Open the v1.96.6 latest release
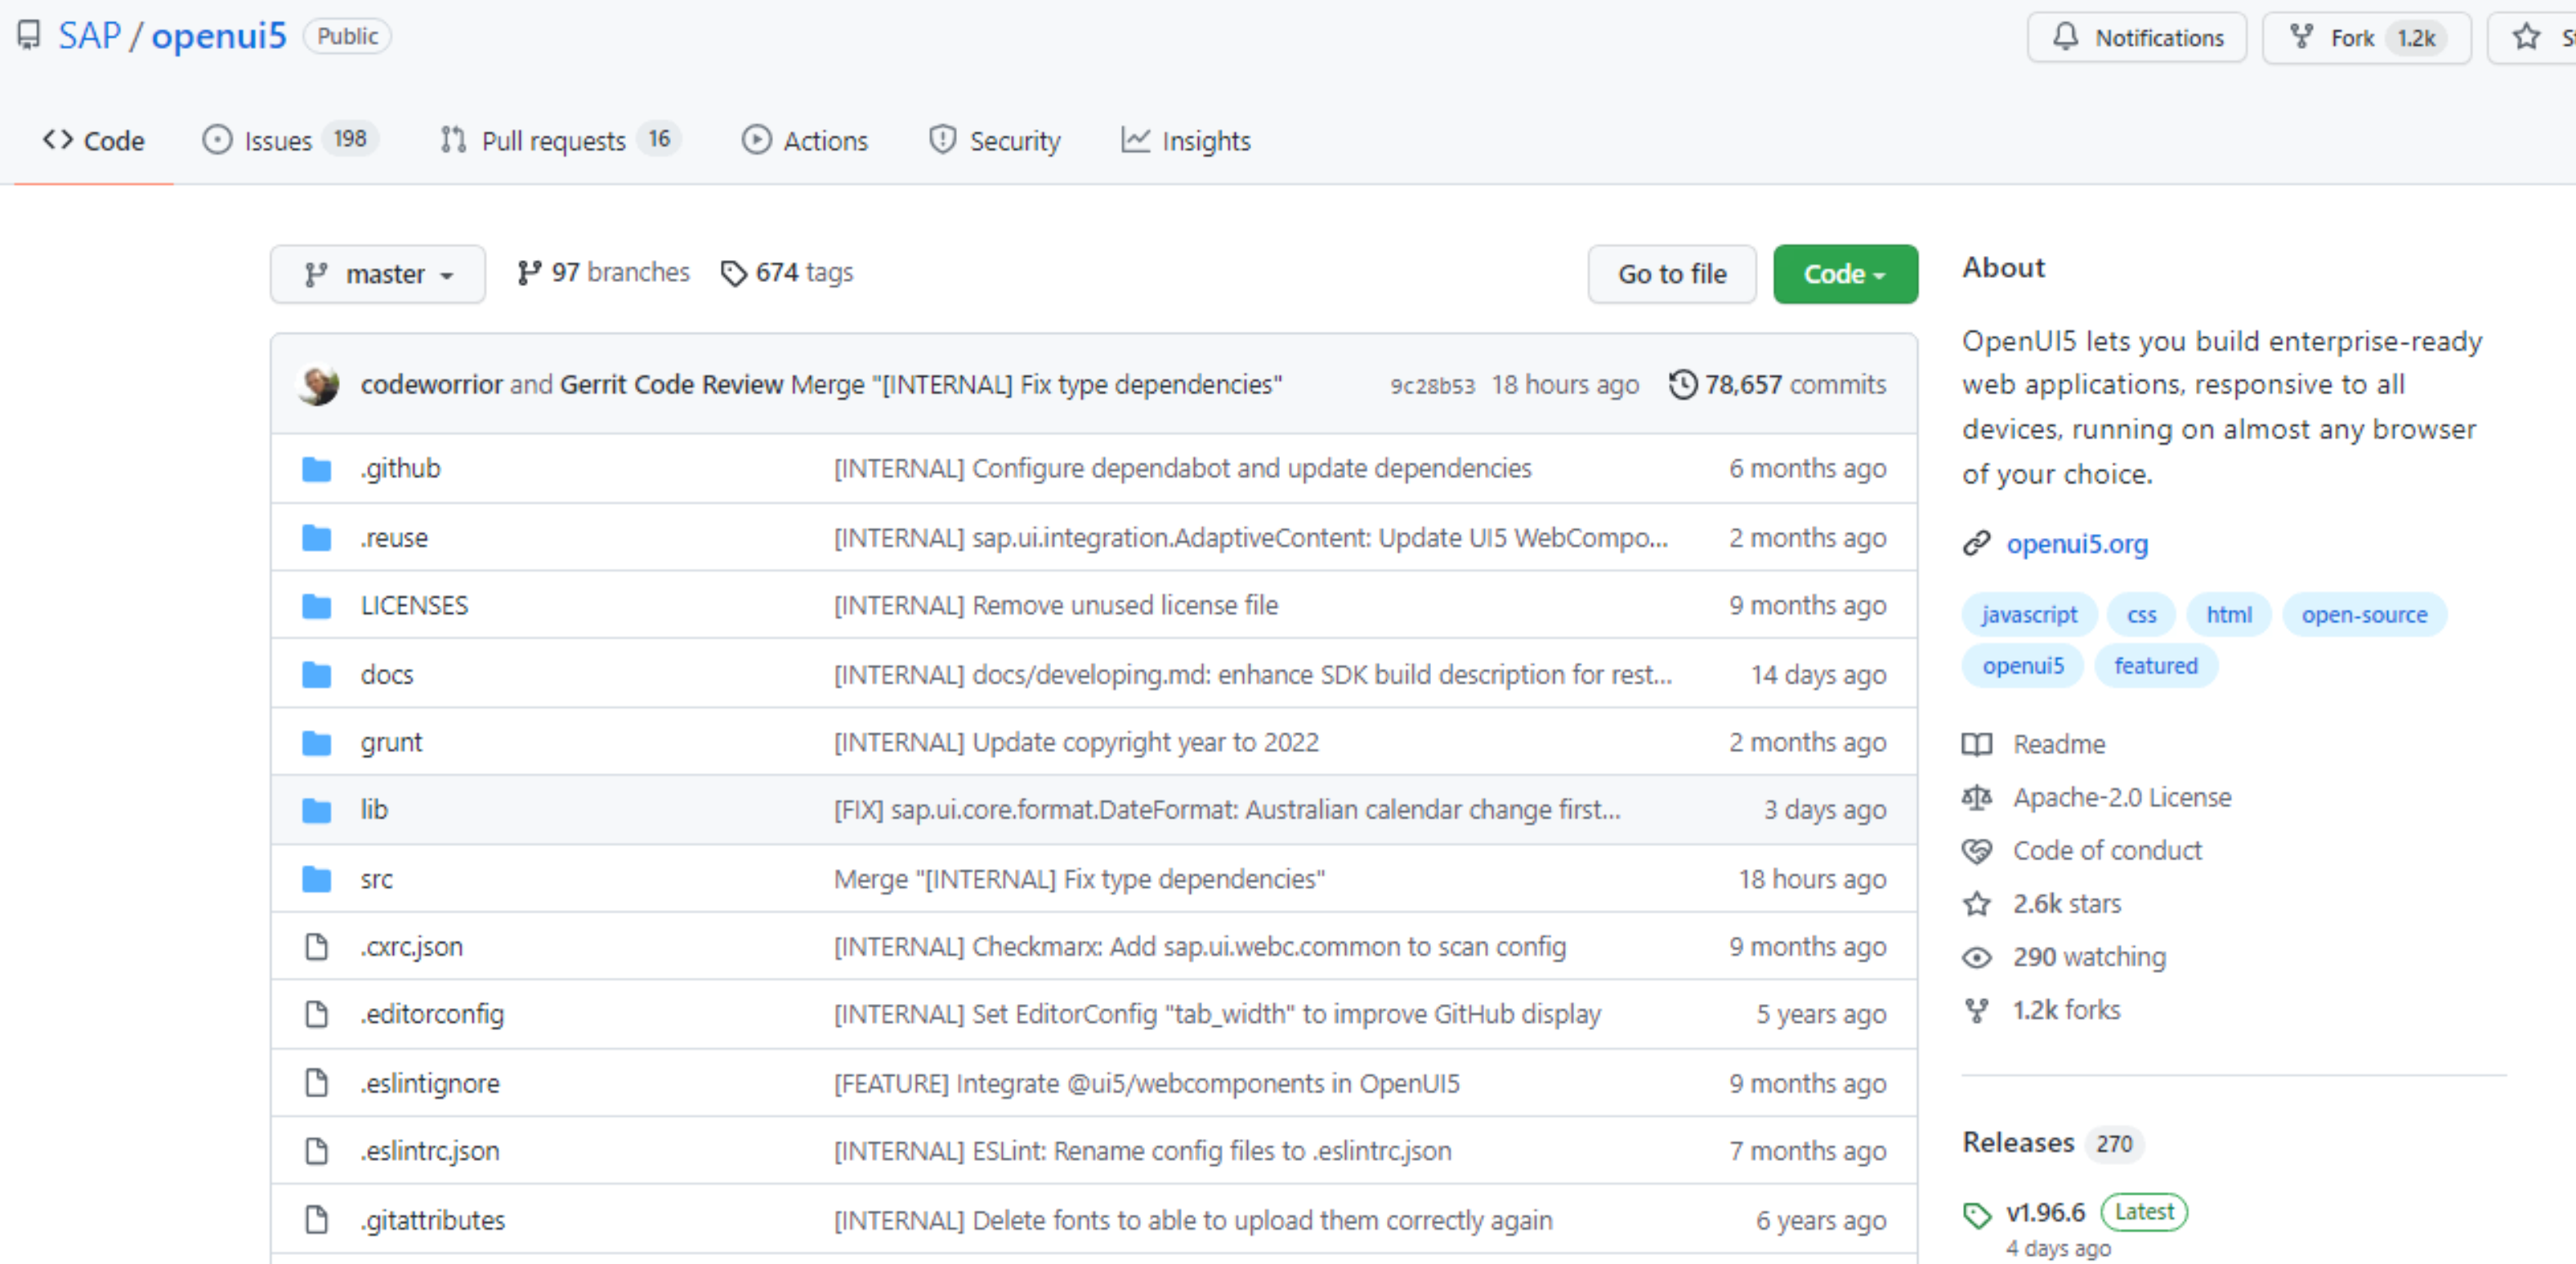The image size is (2576, 1264). pos(2044,1212)
